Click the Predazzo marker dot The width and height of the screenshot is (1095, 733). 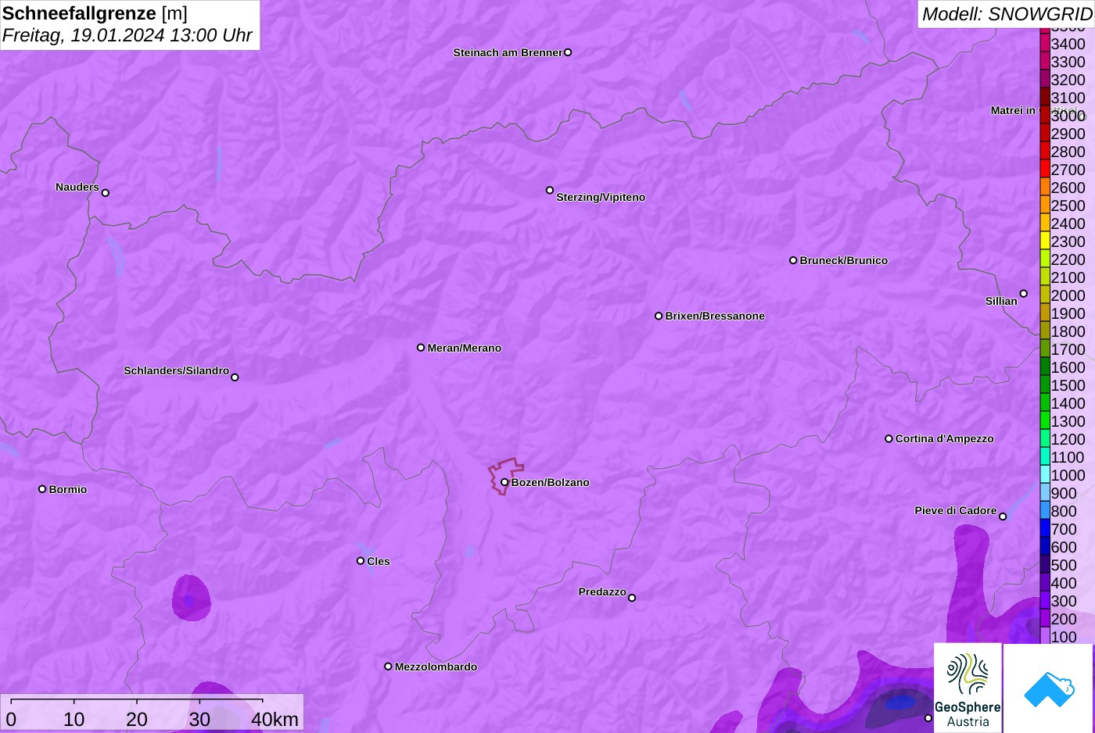click(x=632, y=598)
